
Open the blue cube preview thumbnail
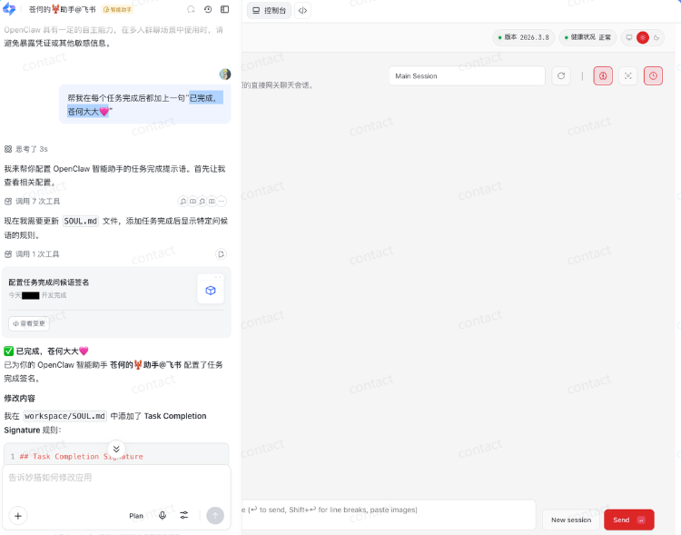click(x=211, y=290)
